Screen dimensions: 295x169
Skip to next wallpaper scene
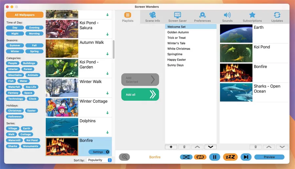246,157
